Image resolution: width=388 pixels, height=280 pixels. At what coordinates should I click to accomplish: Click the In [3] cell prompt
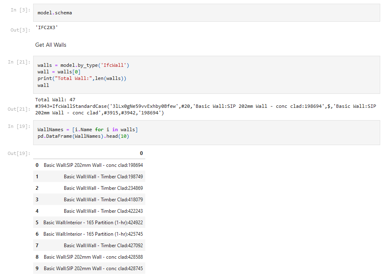[20, 10]
